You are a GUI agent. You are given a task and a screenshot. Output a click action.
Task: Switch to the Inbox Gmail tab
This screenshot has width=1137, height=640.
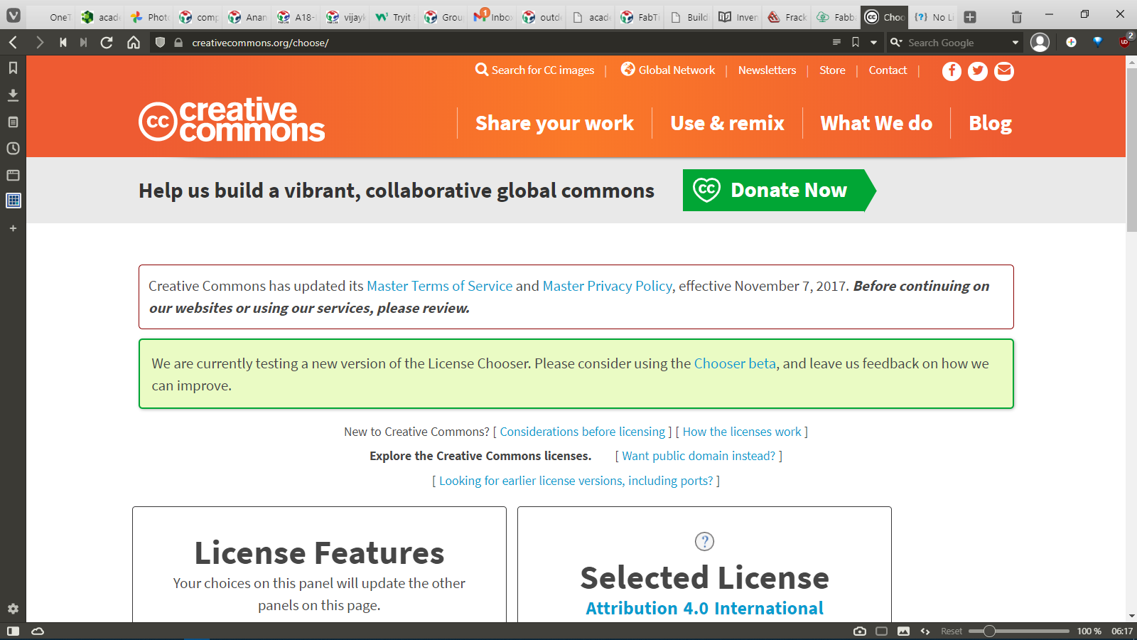(492, 17)
